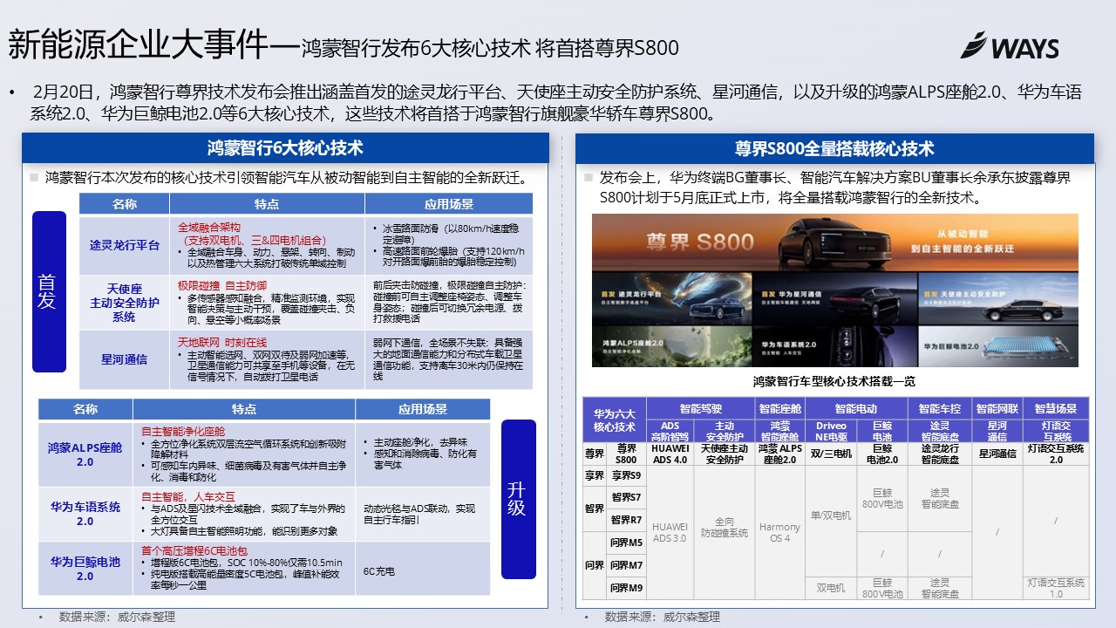Click the Harmony OS 4 cell
The height and width of the screenshot is (628, 1116).
(x=779, y=532)
